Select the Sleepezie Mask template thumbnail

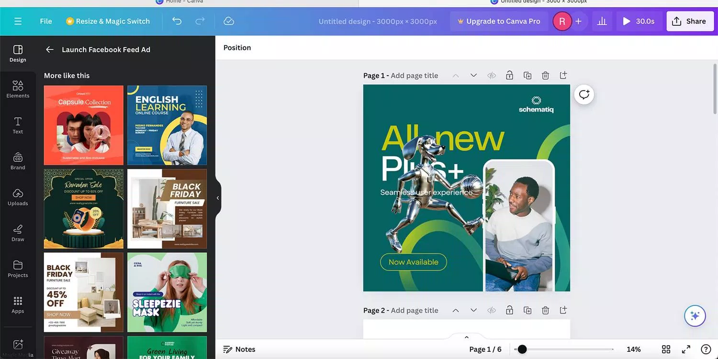tap(167, 292)
